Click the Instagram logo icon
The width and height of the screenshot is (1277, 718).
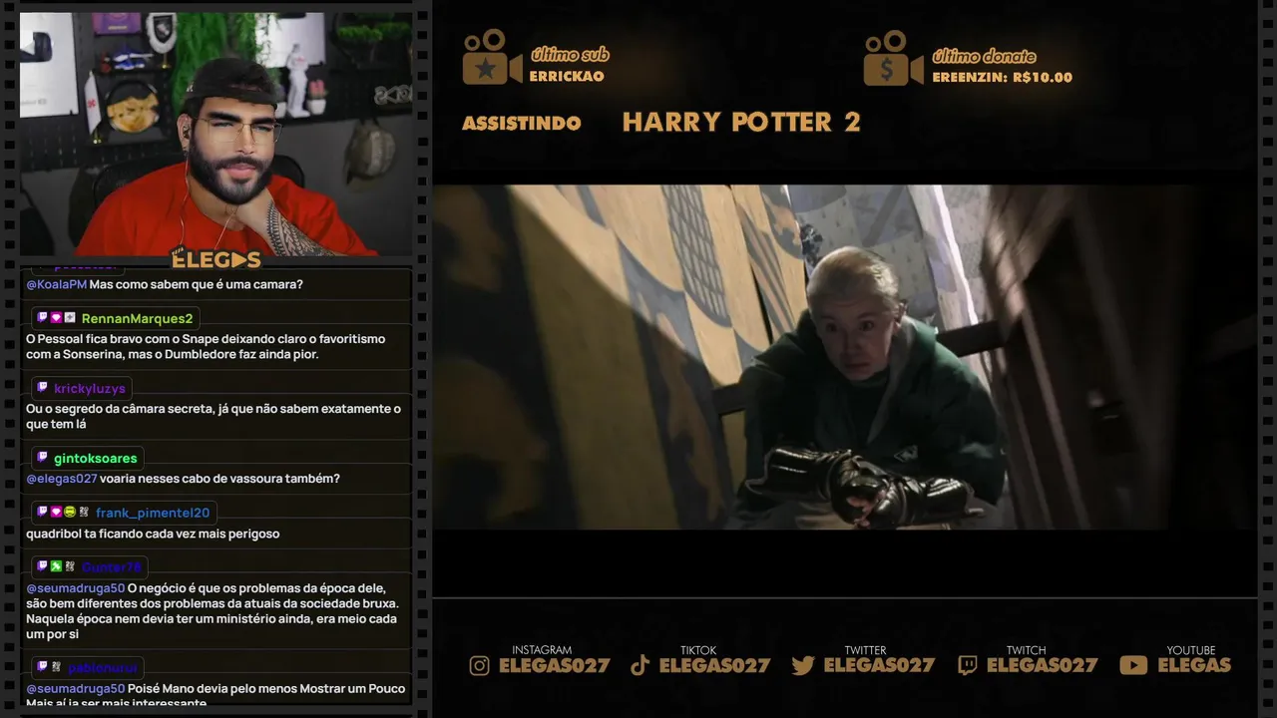pyautogui.click(x=480, y=665)
